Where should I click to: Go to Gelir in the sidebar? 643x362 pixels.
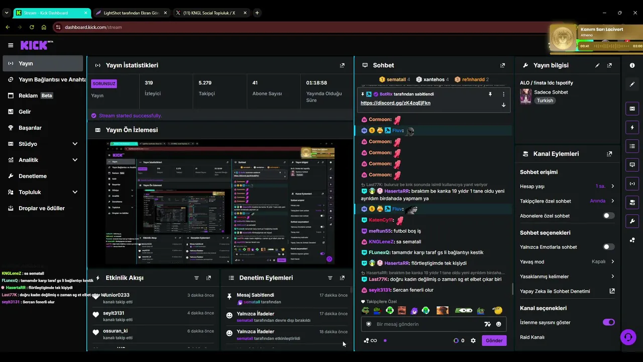(x=43, y=112)
